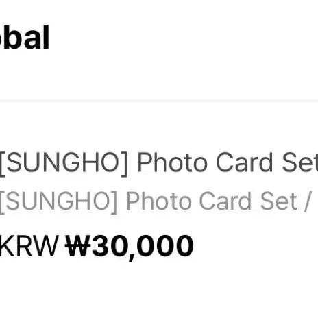This screenshot has height=318, width=318.
Task: Click the ₩30,000 price amount
Action: (x=130, y=247)
